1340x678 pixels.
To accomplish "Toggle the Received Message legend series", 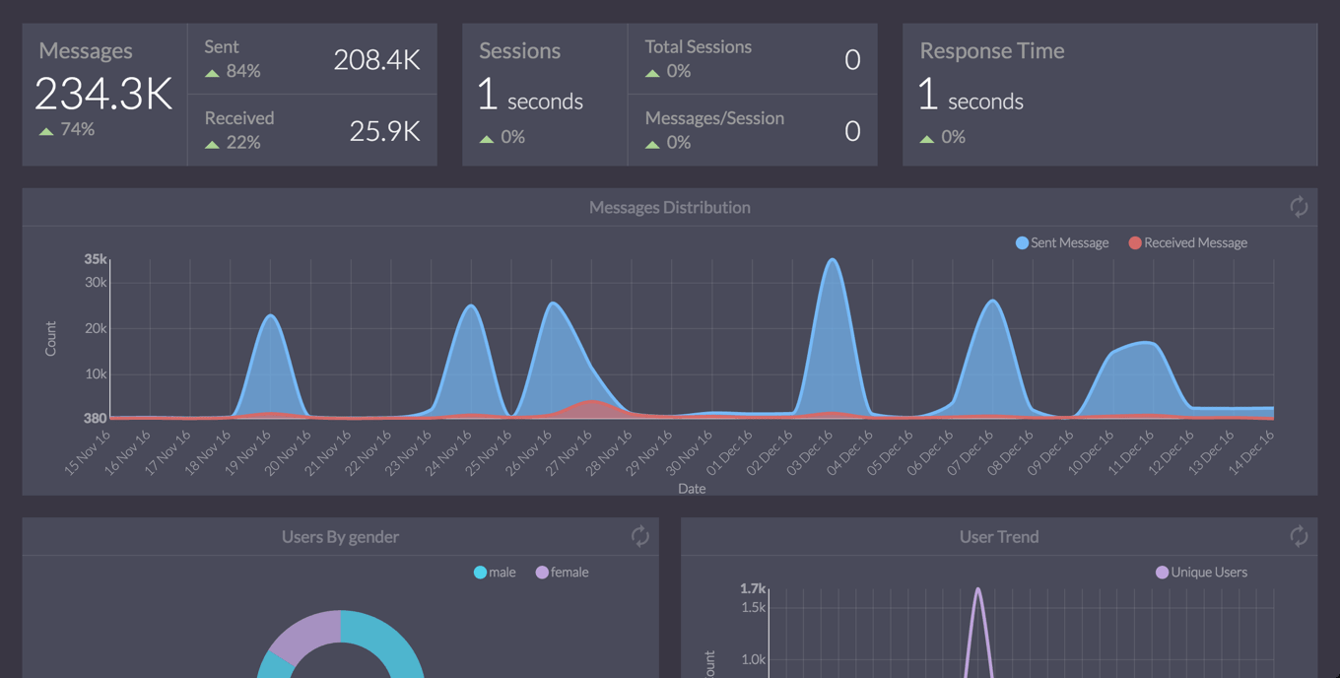I will (1188, 242).
